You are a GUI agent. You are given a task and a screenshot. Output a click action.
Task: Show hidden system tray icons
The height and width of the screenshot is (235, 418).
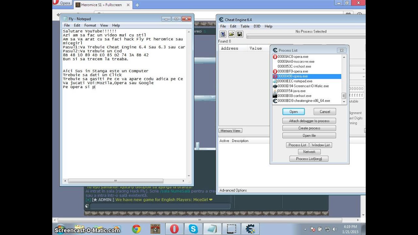[305, 229]
